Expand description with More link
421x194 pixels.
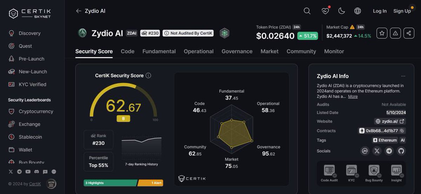[x=353, y=96]
